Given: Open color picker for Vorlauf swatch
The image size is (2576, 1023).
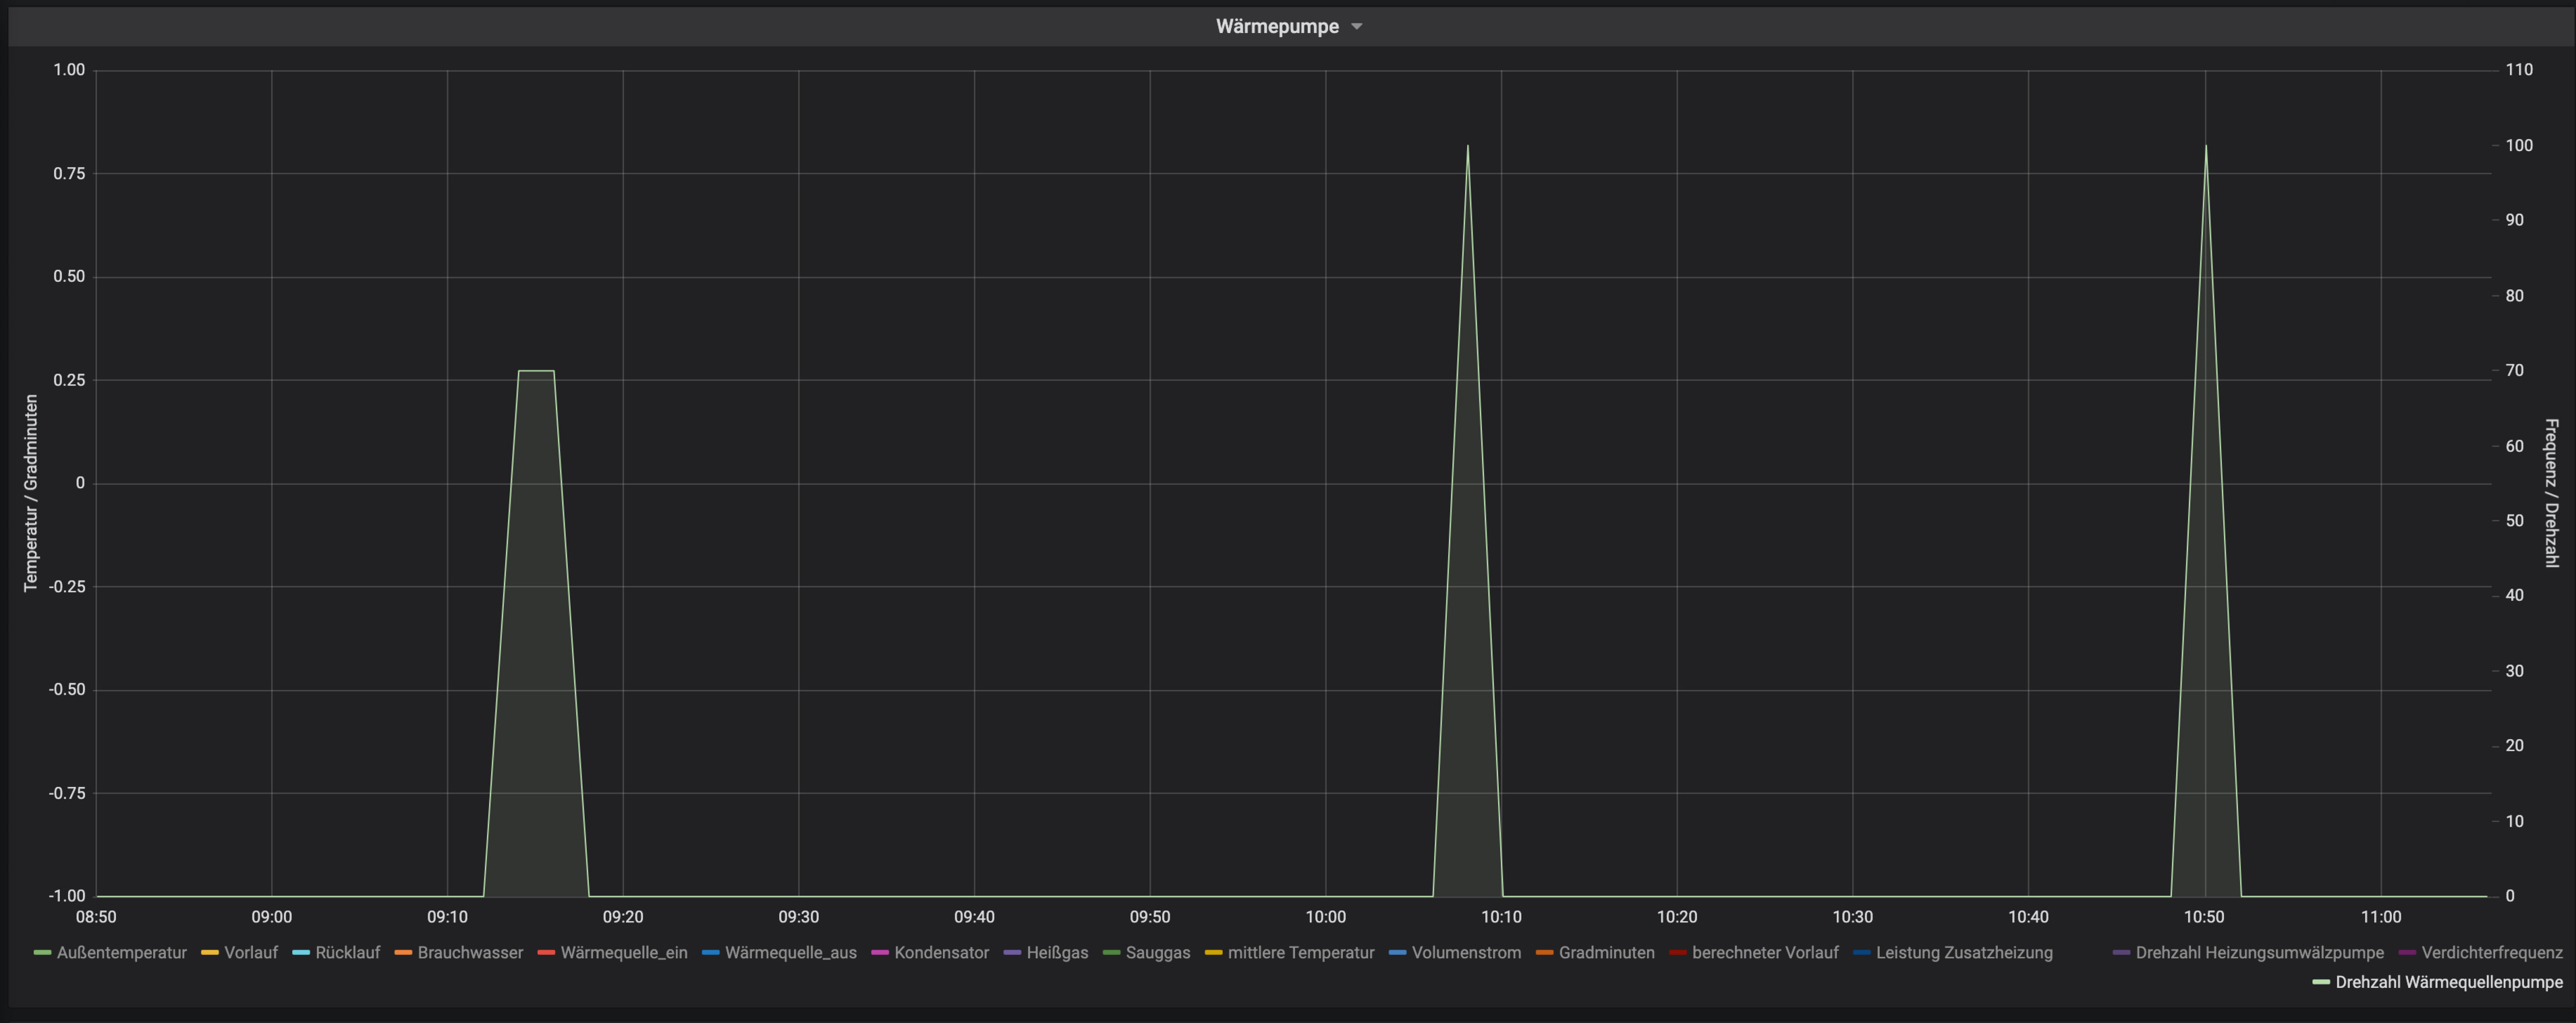Looking at the screenshot, I should tap(209, 953).
